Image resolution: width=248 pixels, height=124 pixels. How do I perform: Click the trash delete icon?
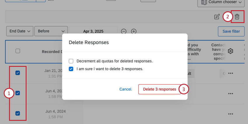(237, 17)
